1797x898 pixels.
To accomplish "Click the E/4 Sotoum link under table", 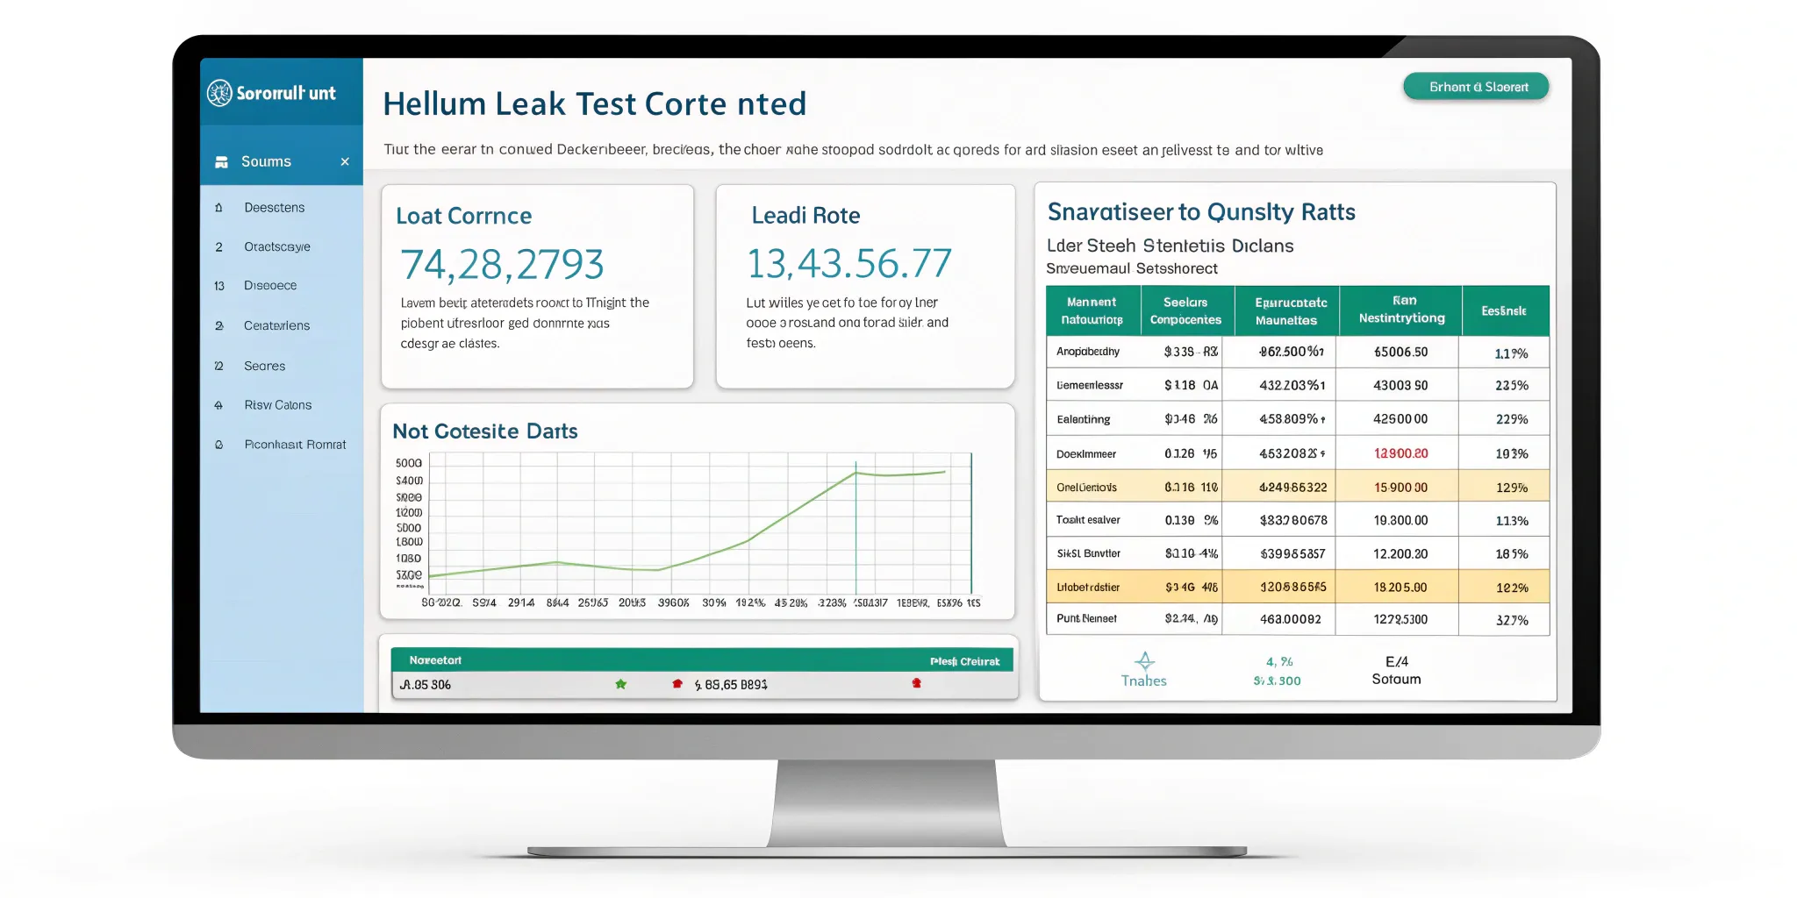I will (x=1396, y=671).
